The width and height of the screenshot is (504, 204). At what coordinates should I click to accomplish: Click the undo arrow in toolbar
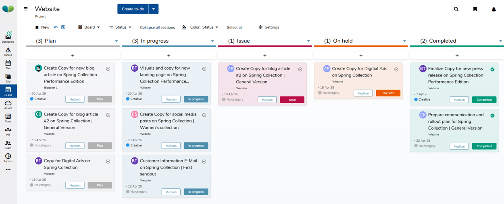pos(56,27)
